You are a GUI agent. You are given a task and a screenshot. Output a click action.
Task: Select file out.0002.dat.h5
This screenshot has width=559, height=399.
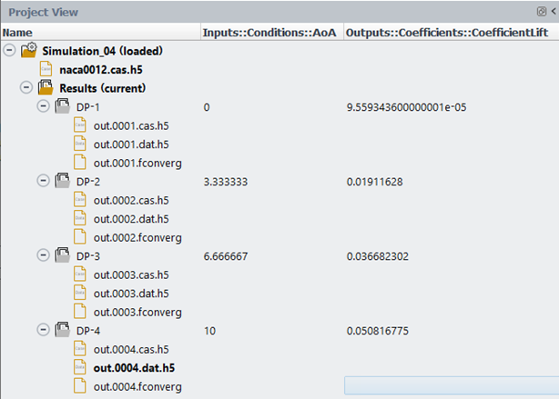point(131,219)
